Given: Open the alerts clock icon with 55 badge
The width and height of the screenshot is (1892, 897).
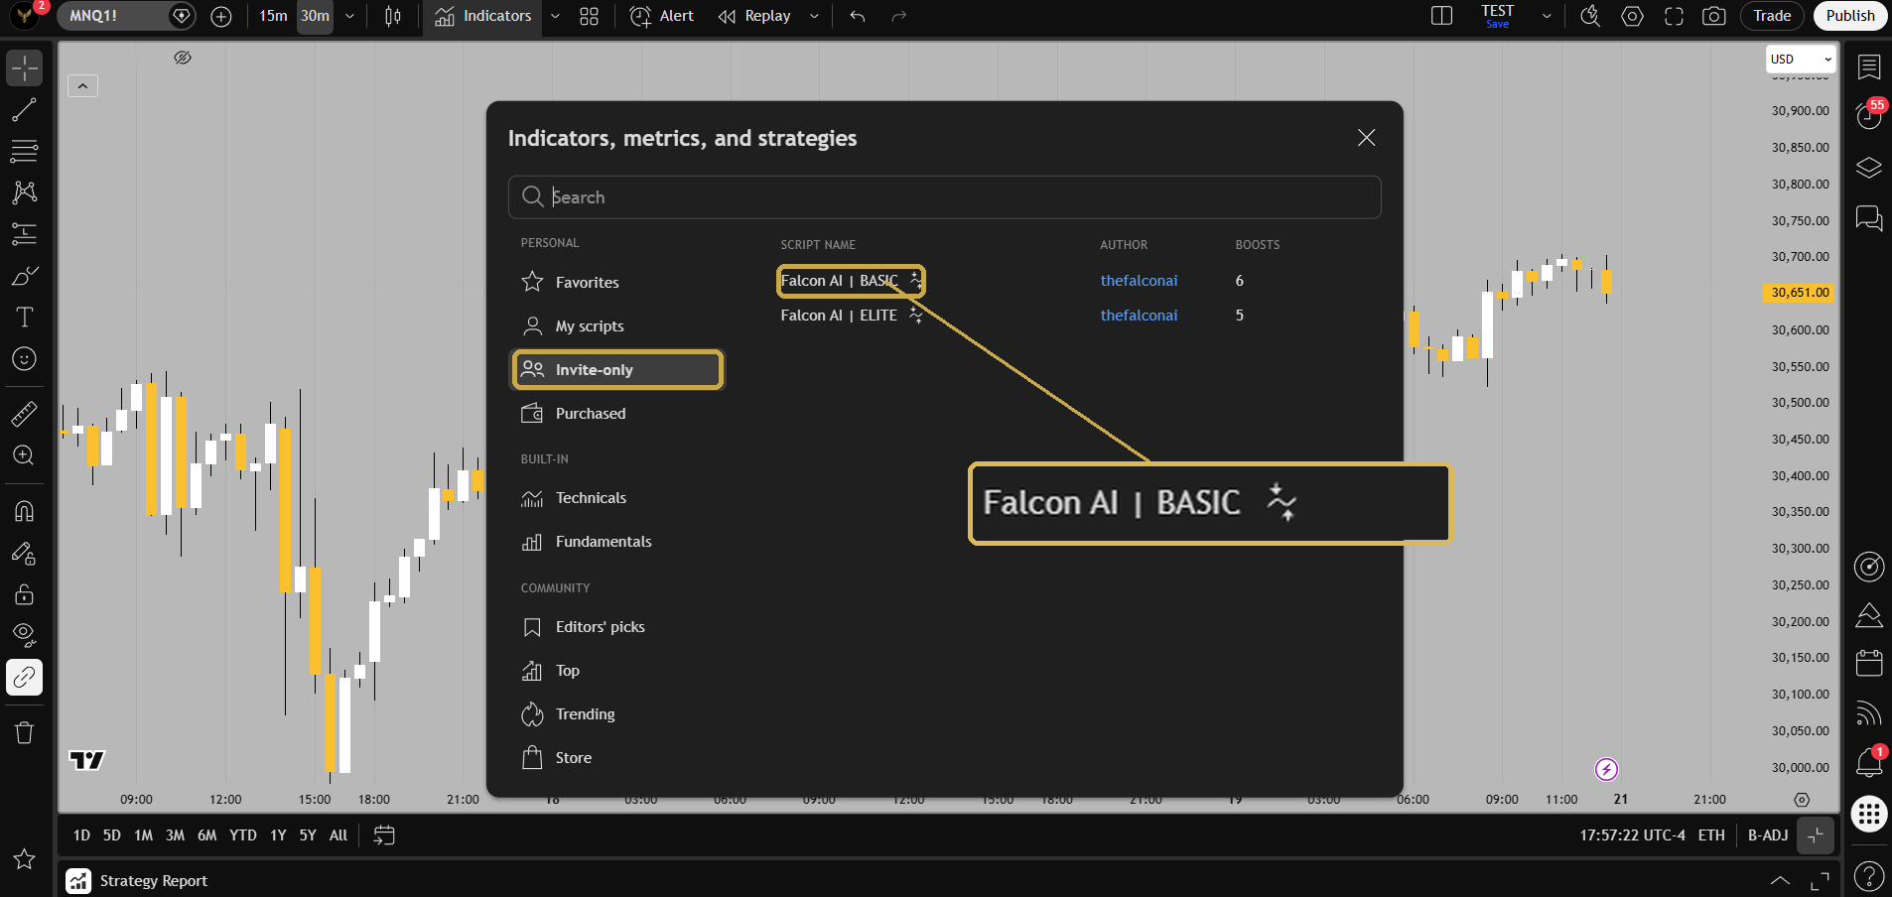Looking at the screenshot, I should (x=1869, y=117).
